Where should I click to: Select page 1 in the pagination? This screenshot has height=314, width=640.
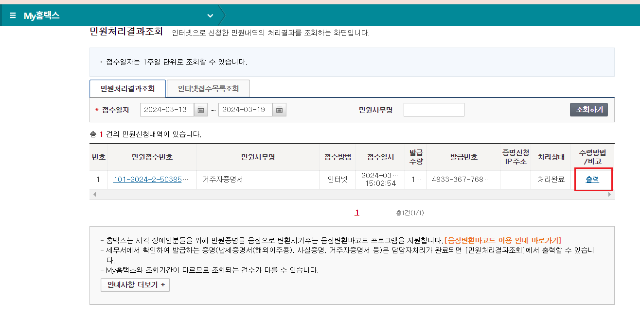[x=356, y=212]
